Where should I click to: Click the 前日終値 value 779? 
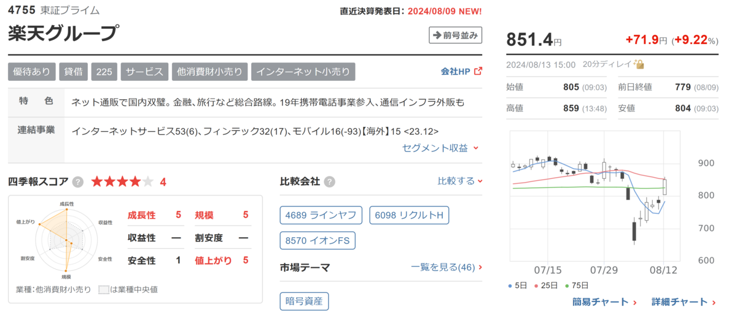(683, 87)
